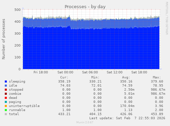Click idle minimum value 72.01
The width and height of the screenshot is (170, 126).
tap(96, 86)
